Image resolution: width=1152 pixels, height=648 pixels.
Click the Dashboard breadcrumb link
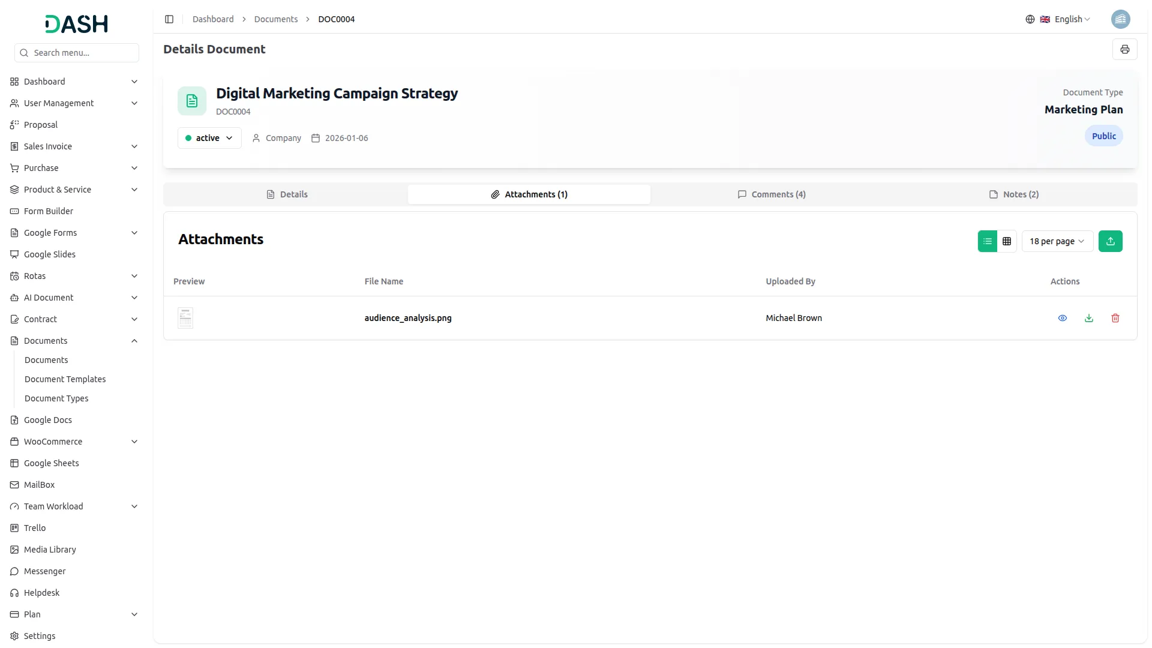pyautogui.click(x=213, y=19)
